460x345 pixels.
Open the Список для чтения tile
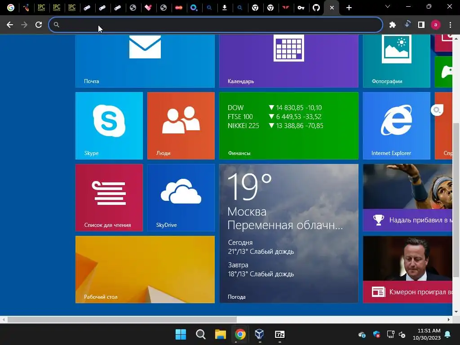click(x=109, y=198)
